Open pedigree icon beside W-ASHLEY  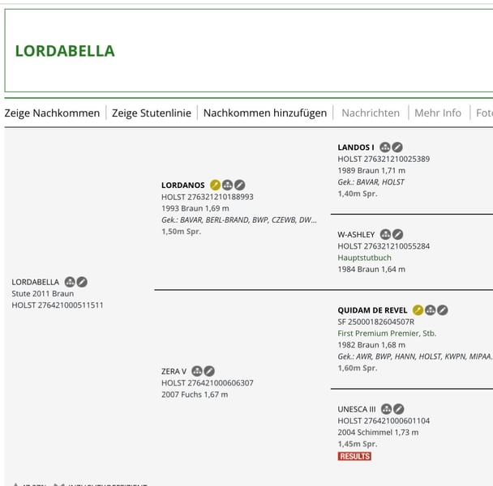(x=385, y=234)
